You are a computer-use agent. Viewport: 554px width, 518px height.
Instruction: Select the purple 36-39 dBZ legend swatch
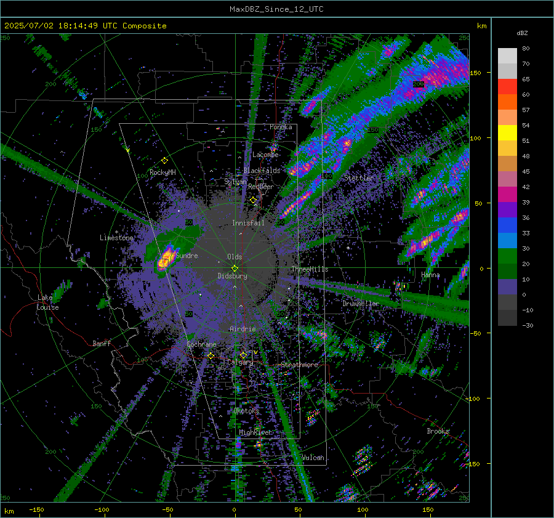[x=507, y=210]
